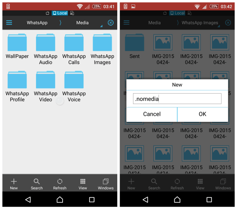The width and height of the screenshot is (238, 210).
Task: Open the WallPaper folder
Action: pyautogui.click(x=17, y=43)
